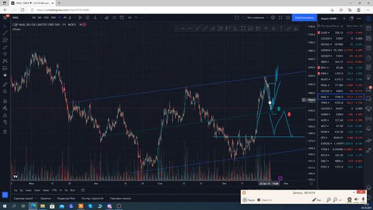
Task: Click the trash can remove drawings icon
Action: tap(5, 132)
